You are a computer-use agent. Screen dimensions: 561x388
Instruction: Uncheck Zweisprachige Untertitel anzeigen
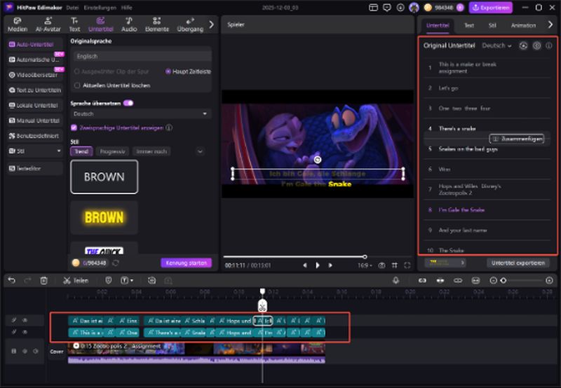[x=74, y=128]
